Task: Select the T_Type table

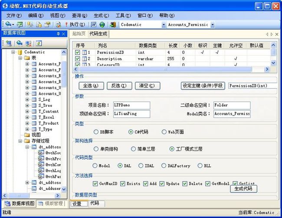Action: (x=45, y=129)
